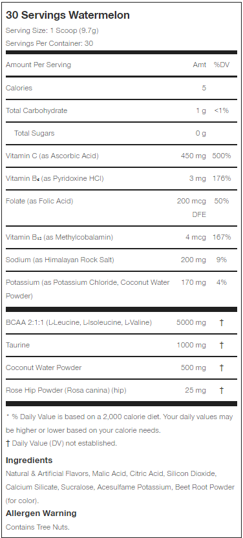Select the Calories row label

[x=19, y=88]
